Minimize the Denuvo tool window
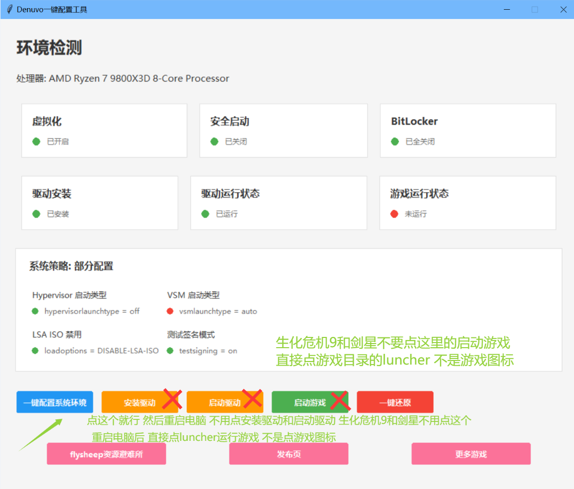574x489 pixels. click(506, 10)
